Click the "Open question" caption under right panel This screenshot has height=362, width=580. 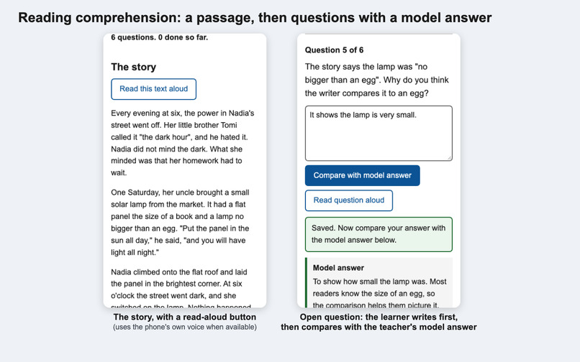click(379, 322)
